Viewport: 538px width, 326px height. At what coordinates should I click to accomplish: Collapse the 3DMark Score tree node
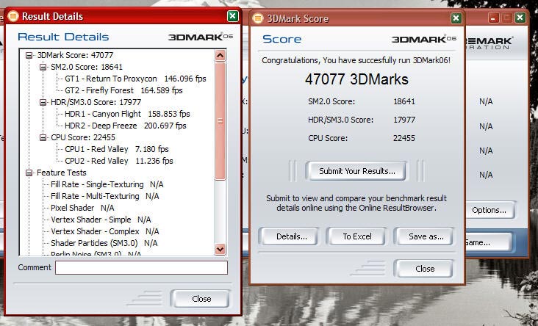point(29,55)
